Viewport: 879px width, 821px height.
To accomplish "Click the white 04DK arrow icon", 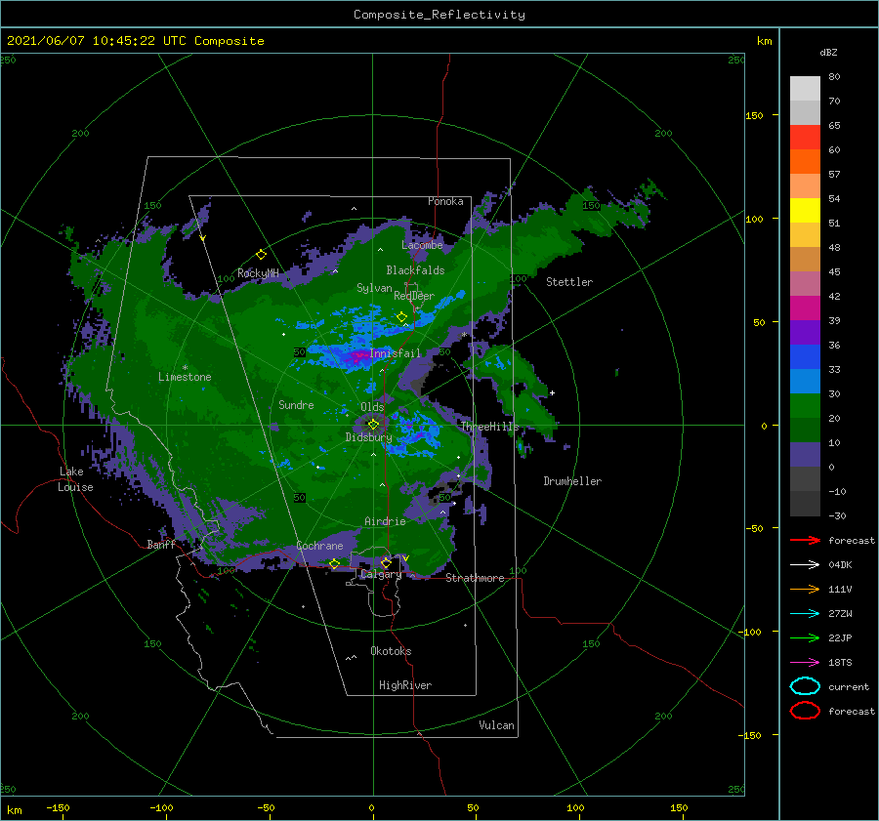I will (805, 565).
